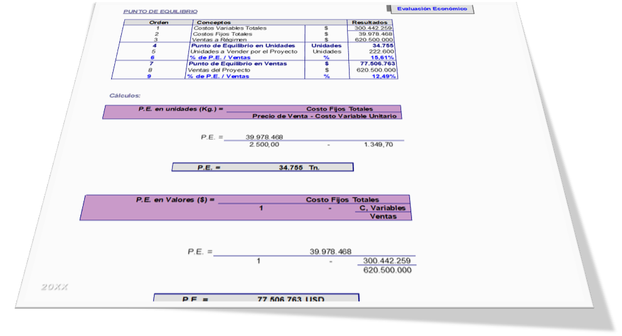Select the Resultados column header
Screen dimensions: 622x336
(370, 23)
